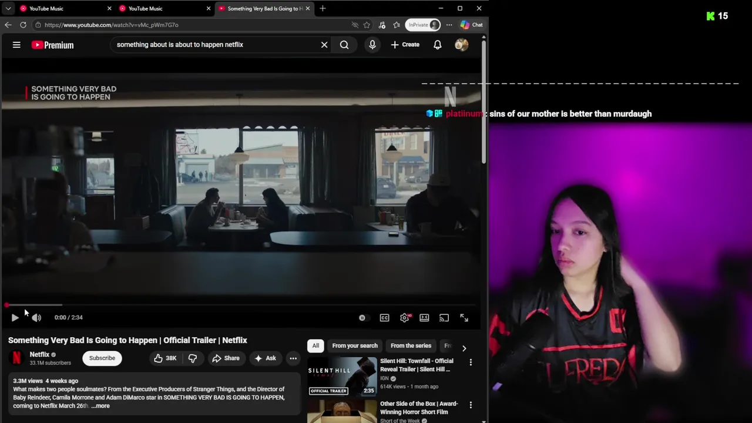
Task: Reload the browser page
Action: (x=23, y=25)
